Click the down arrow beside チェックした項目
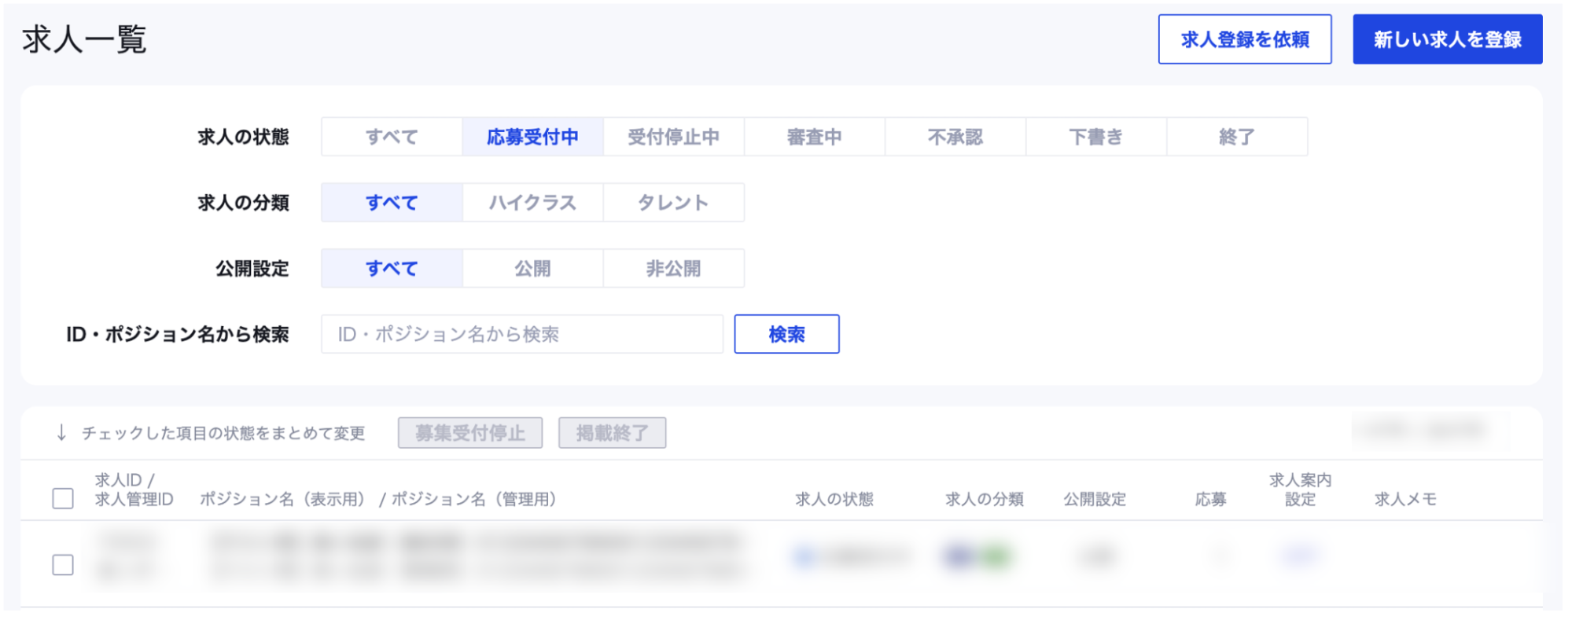The image size is (1572, 620). coord(61,433)
